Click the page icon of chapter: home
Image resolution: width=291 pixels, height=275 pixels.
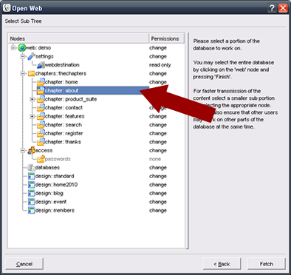[41, 82]
